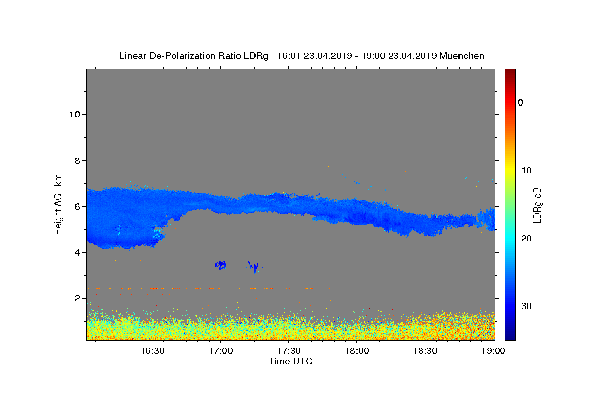
Task: Click the 17:30 time tick label
Action: (x=289, y=351)
